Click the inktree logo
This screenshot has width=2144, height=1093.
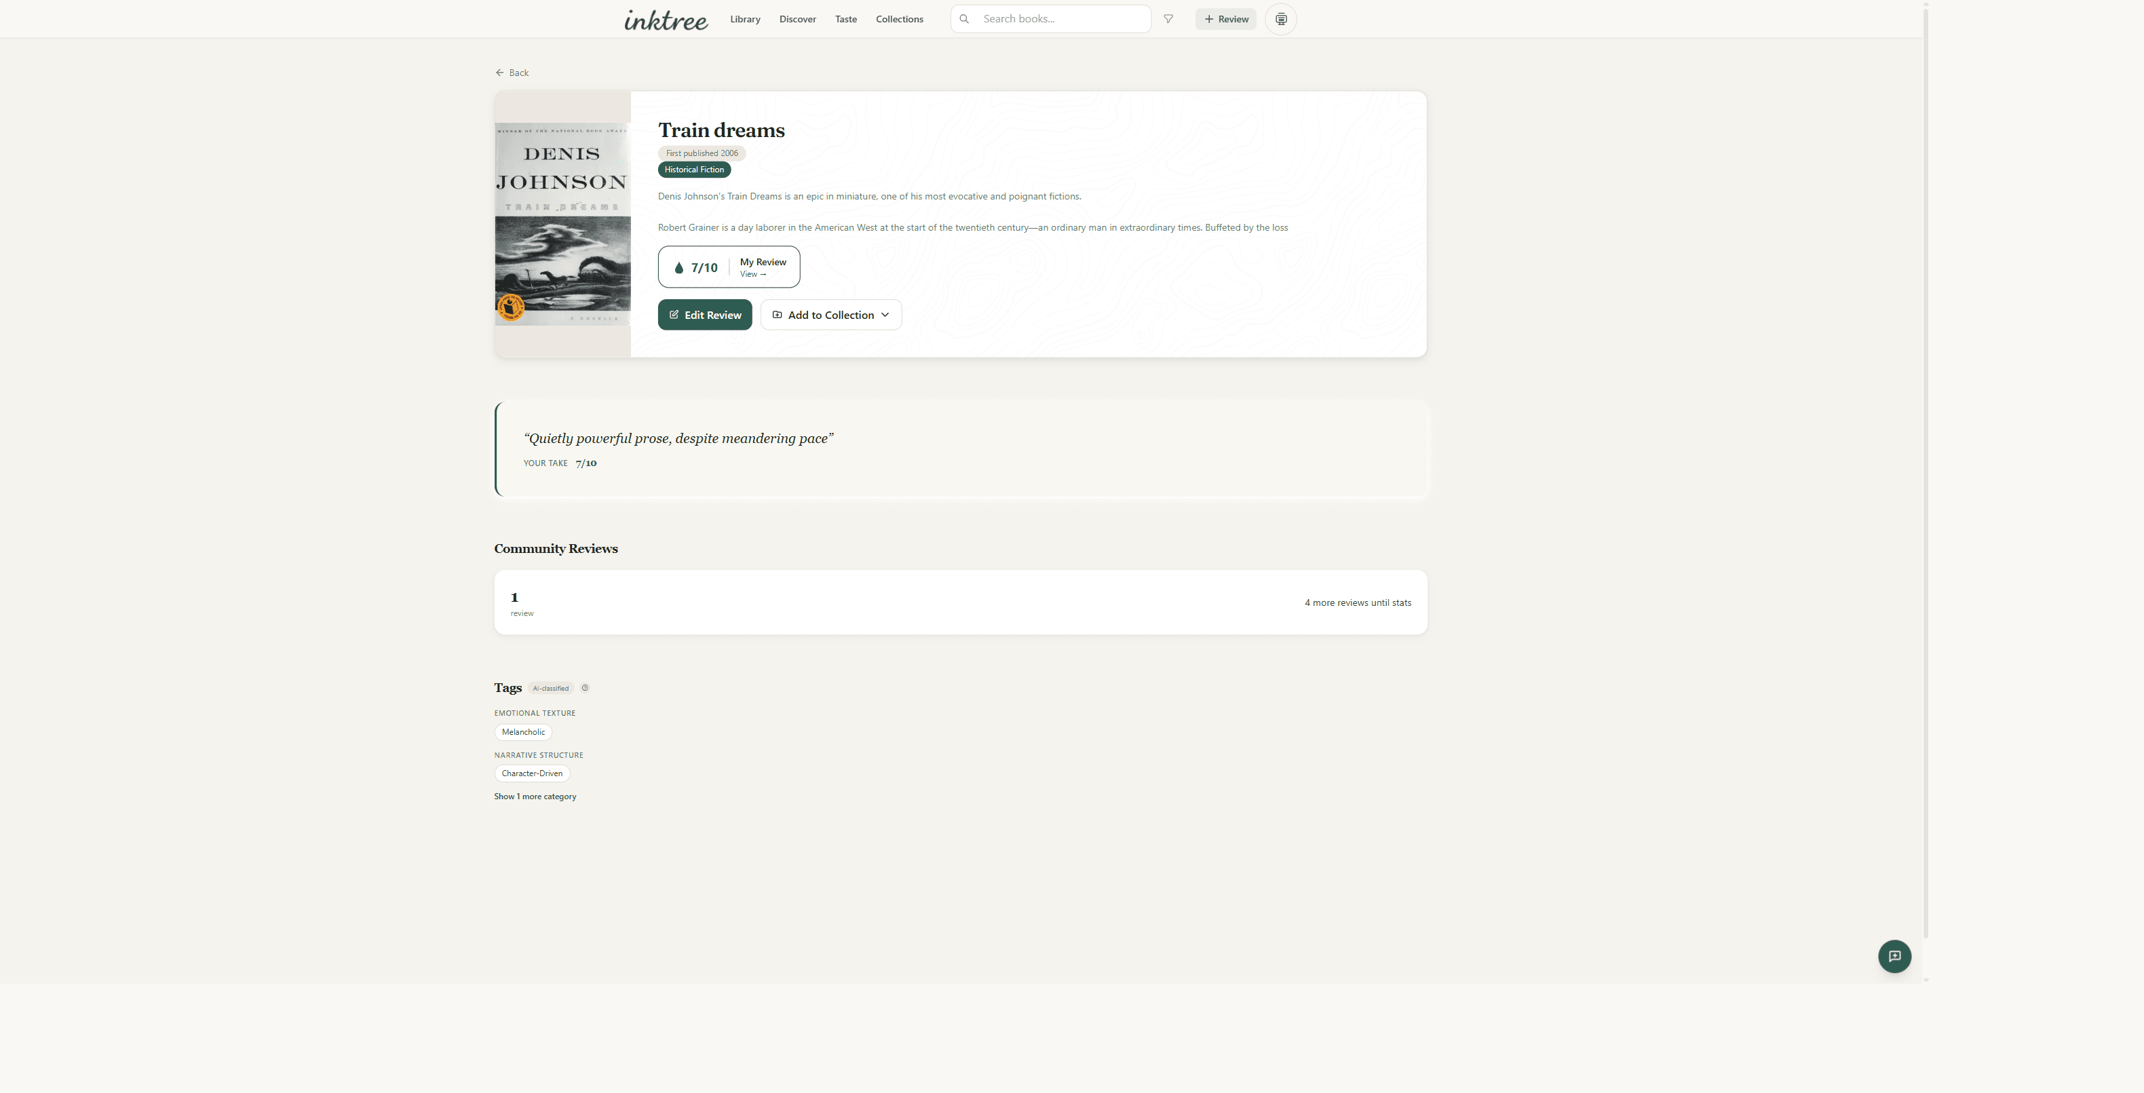pyautogui.click(x=665, y=19)
